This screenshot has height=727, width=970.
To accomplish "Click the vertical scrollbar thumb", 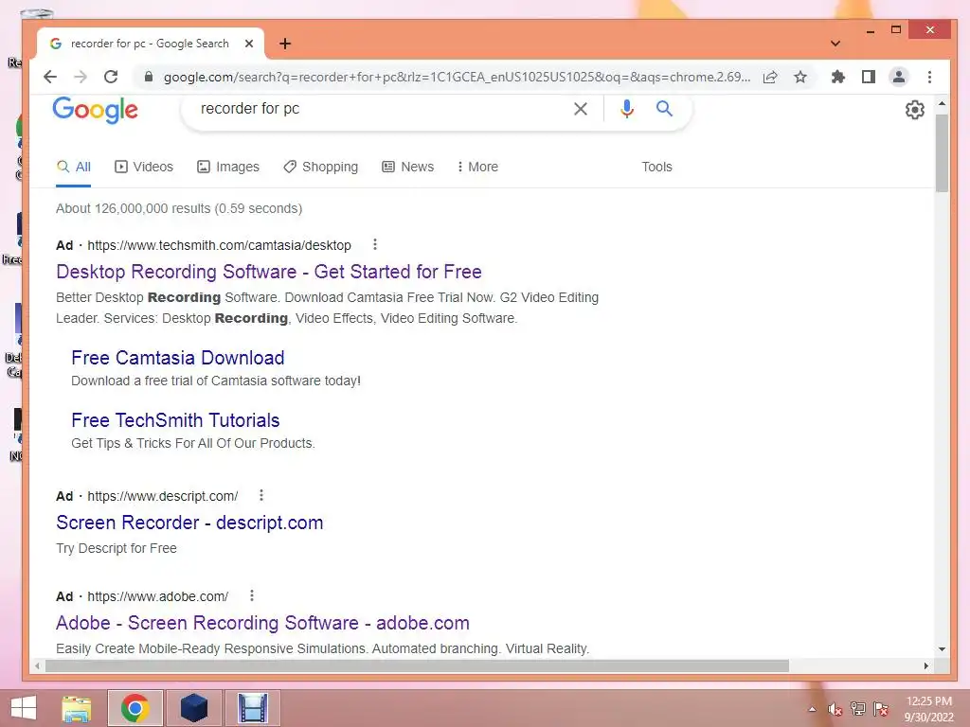I will pyautogui.click(x=942, y=152).
